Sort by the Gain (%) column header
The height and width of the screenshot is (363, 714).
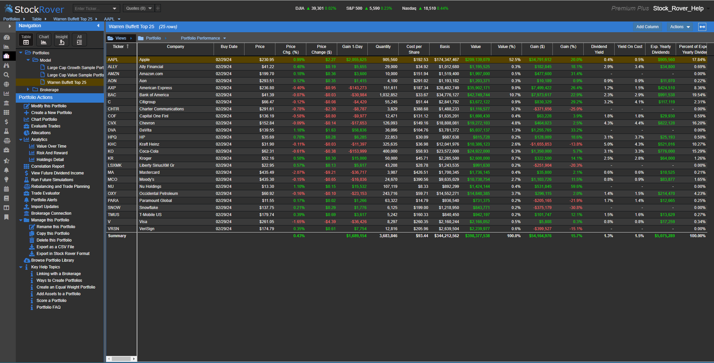(x=568, y=49)
